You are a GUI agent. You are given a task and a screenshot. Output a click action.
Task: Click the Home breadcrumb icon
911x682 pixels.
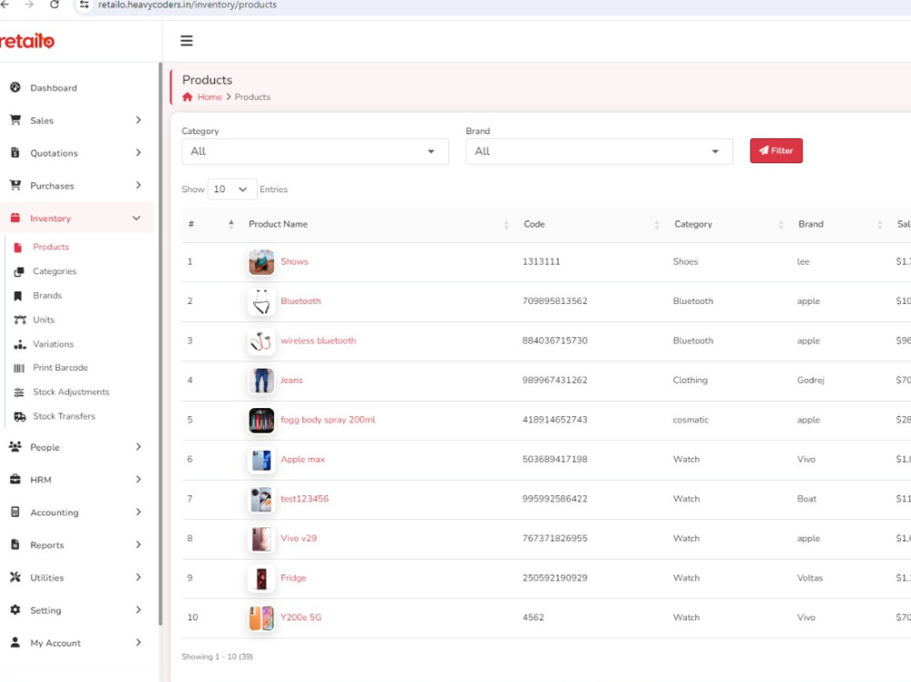[x=189, y=97]
